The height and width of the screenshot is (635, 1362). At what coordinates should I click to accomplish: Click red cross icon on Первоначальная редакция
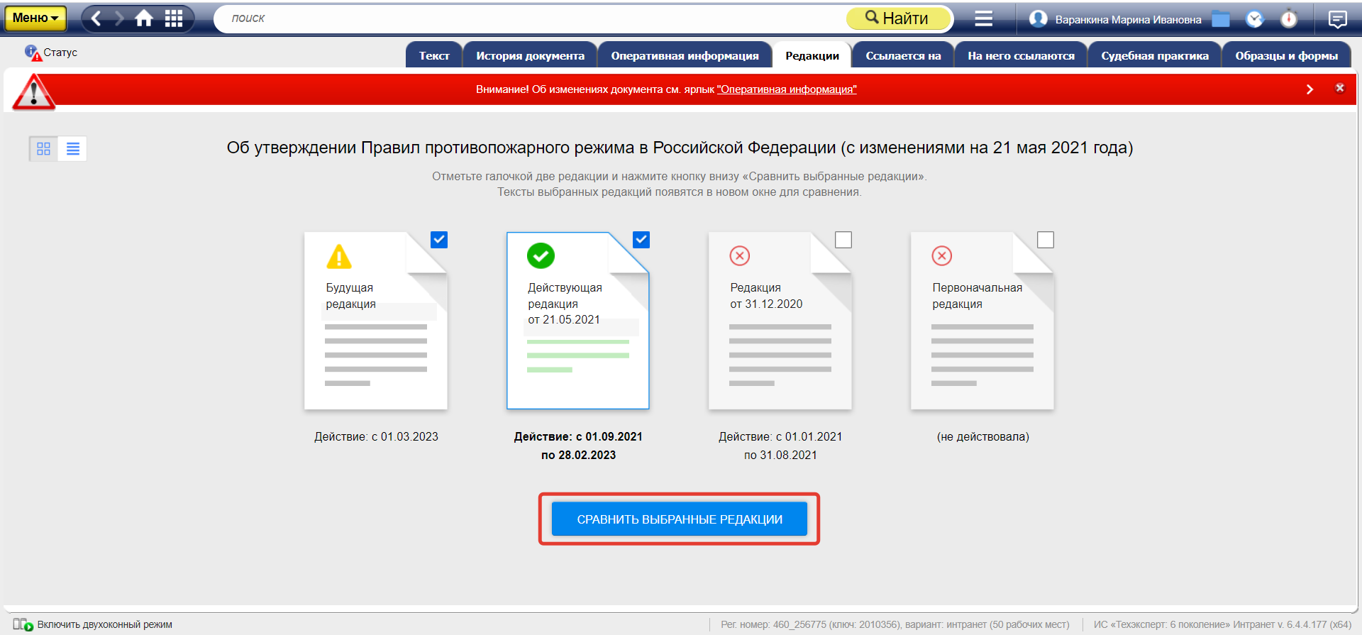942,255
